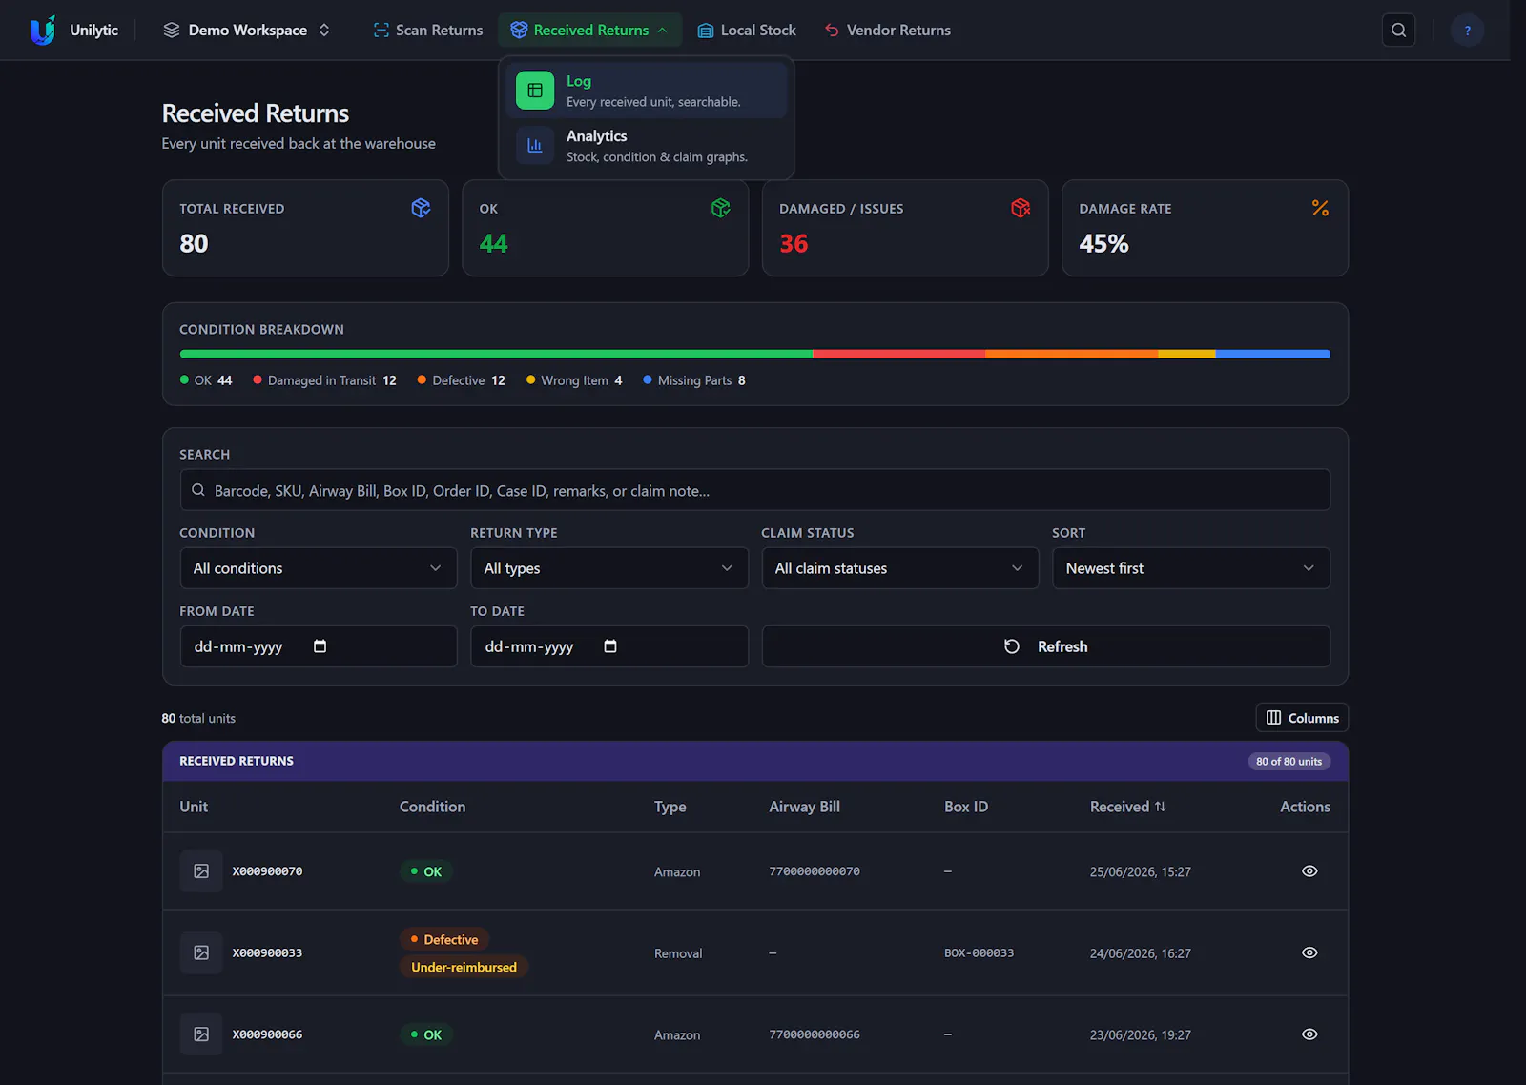
Task: Click the Total Received box icon
Action: [x=421, y=208]
